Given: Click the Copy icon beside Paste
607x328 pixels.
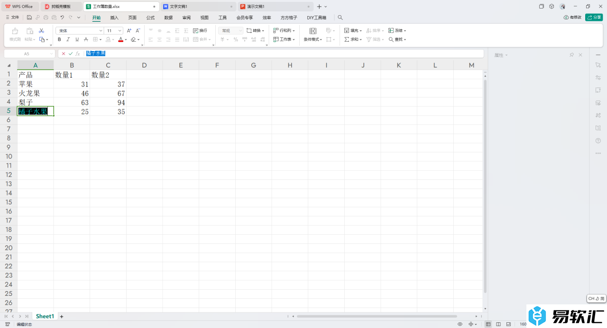Looking at the screenshot, I should coord(42,39).
